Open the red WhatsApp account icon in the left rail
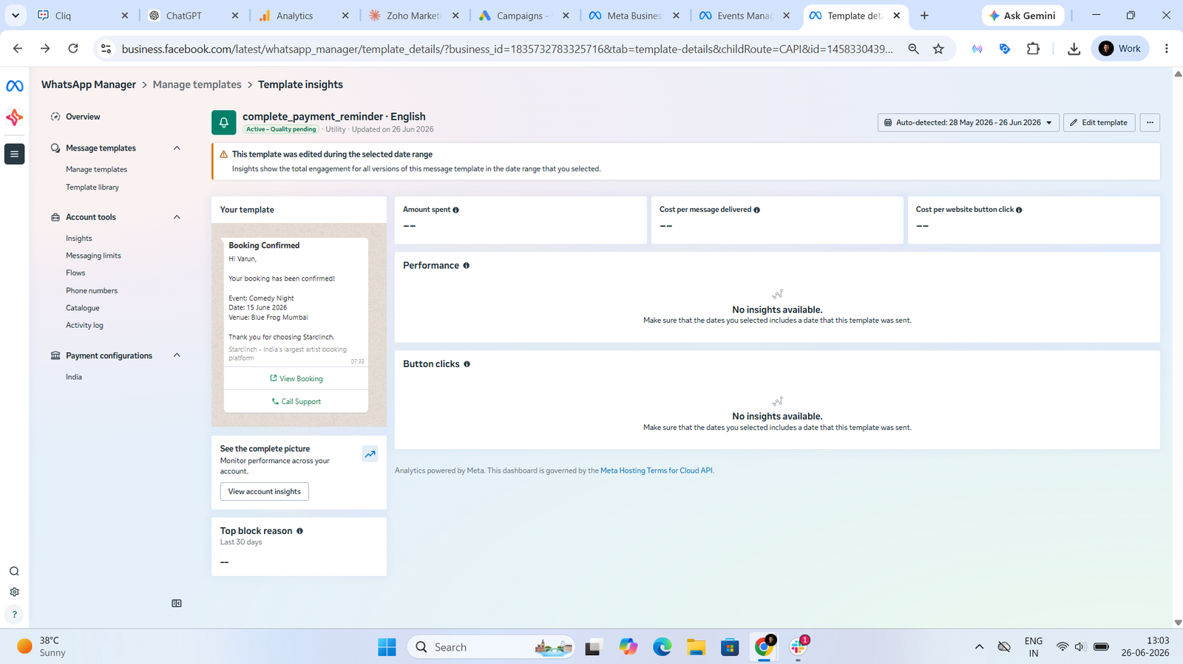Screen dimensions: 1183x664 tap(14, 117)
